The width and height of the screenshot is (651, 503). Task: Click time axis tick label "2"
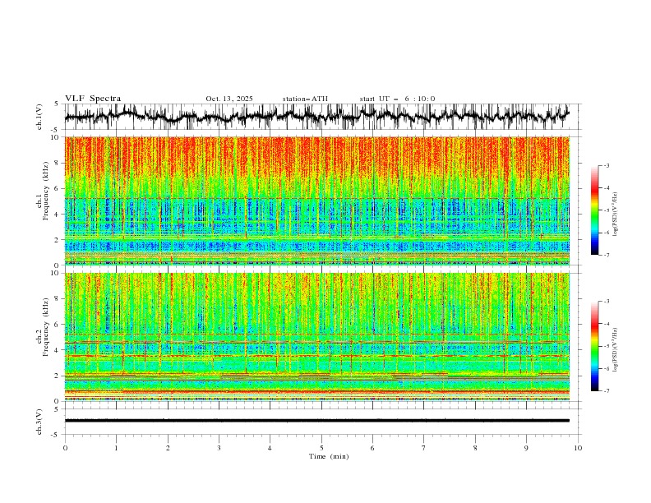(x=168, y=448)
